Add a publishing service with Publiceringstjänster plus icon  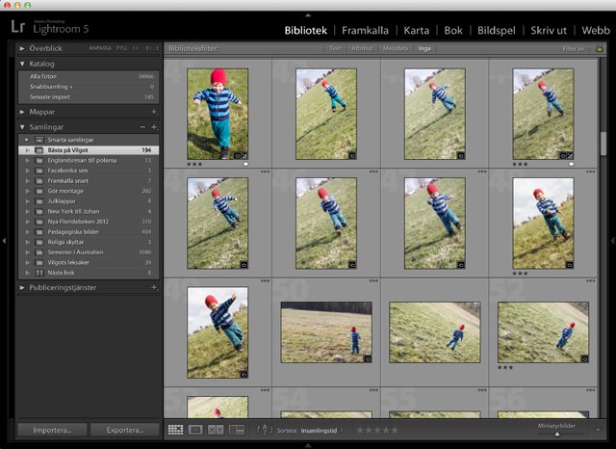pyautogui.click(x=154, y=288)
